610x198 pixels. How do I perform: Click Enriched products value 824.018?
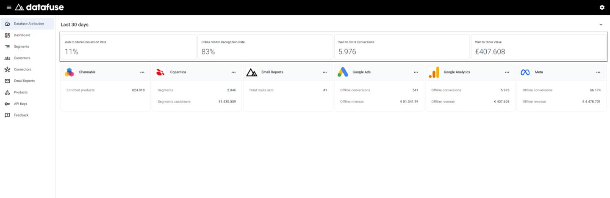pyautogui.click(x=138, y=90)
